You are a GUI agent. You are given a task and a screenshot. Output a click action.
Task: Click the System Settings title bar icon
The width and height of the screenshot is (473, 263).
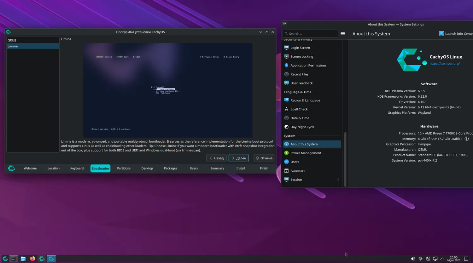(x=285, y=24)
